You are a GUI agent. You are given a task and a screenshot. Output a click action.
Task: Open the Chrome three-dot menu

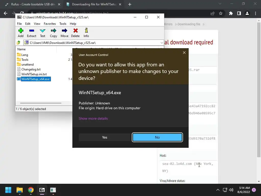click(x=255, y=13)
